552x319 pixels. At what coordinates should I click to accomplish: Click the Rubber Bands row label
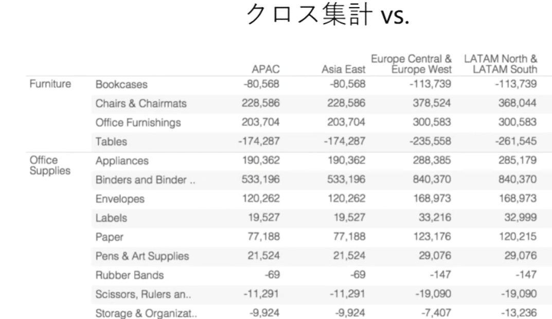tap(130, 275)
